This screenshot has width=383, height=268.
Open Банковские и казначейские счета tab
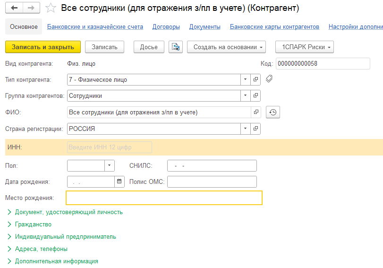[x=95, y=26]
